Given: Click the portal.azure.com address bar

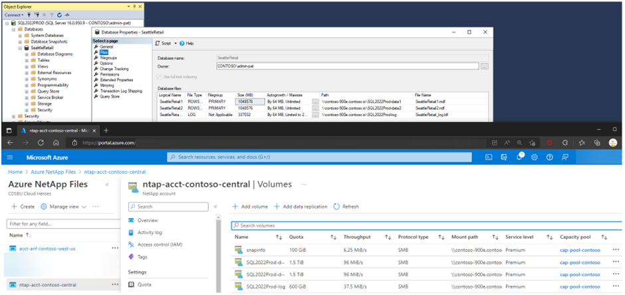Looking at the screenshot, I should (x=275, y=143).
